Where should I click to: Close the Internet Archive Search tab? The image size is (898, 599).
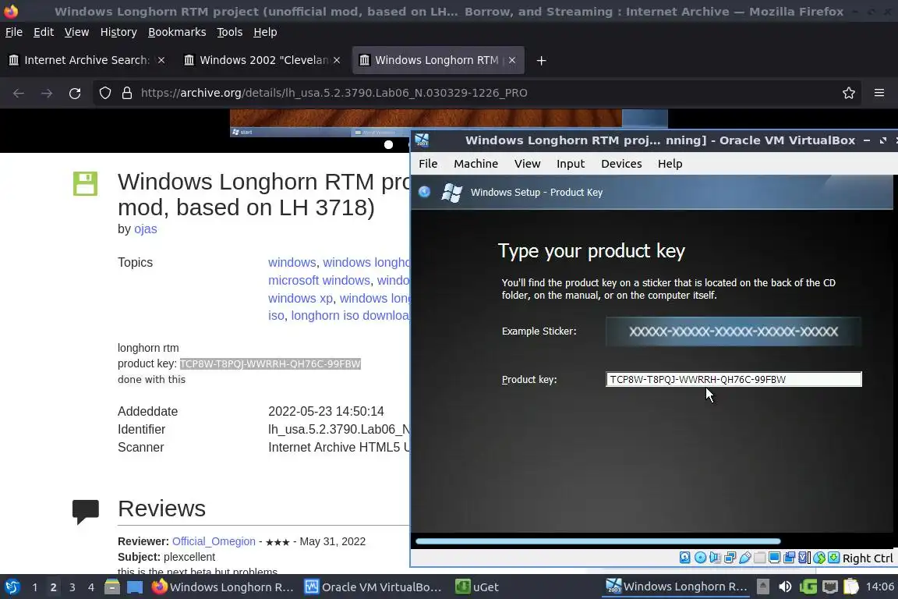pos(161,60)
